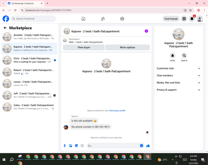Click Kapone's avatar beside message
Image resolution: width=208 pixels, height=165 pixels.
[66, 127]
